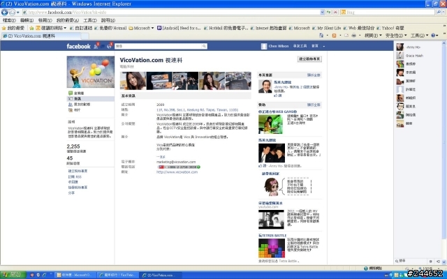Open the 檢視(V) menu

[x=45, y=20]
